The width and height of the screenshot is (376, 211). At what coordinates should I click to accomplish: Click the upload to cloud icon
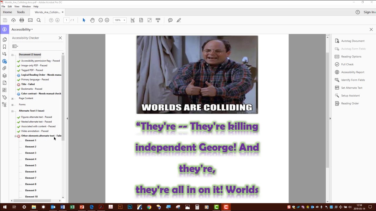point(14,20)
